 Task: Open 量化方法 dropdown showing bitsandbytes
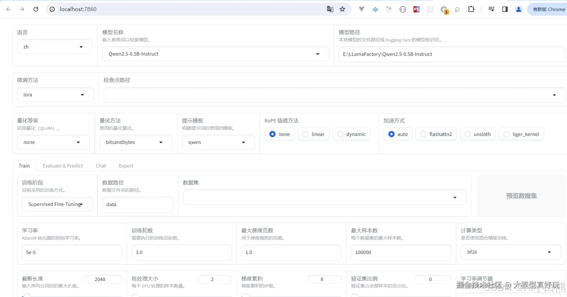click(x=136, y=142)
